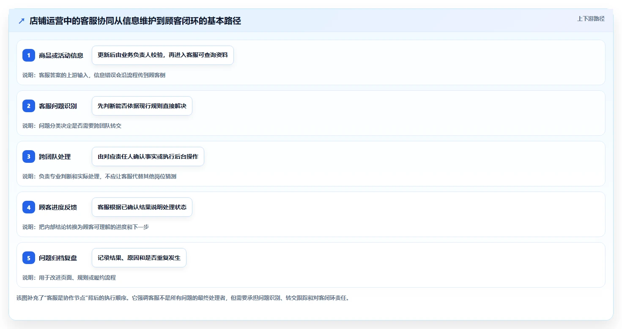Click the 由对应责任人确认事实或执行后台操作 box
This screenshot has width=622, height=329.
[148, 156]
